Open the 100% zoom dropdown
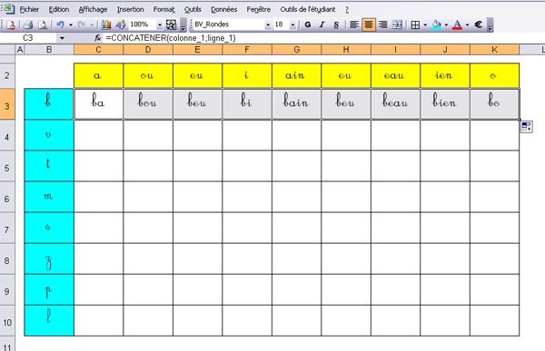 (x=160, y=24)
